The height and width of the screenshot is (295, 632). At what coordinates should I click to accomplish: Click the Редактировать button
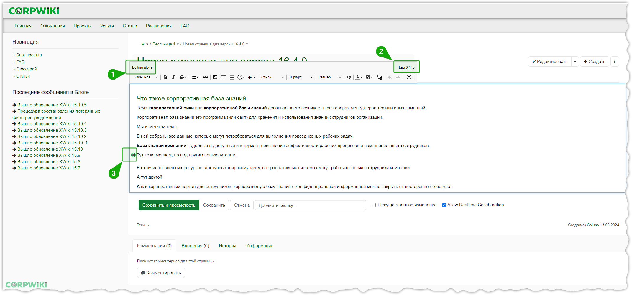(x=550, y=62)
